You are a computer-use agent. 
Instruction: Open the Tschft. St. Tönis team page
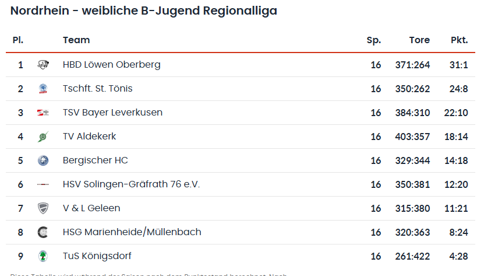(97, 89)
